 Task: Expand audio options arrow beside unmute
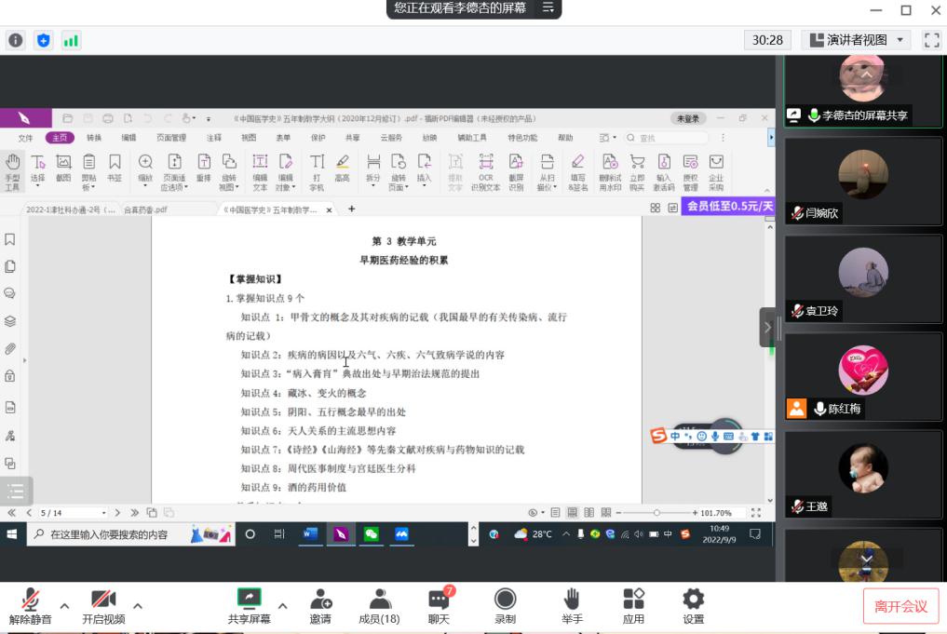tap(64, 606)
